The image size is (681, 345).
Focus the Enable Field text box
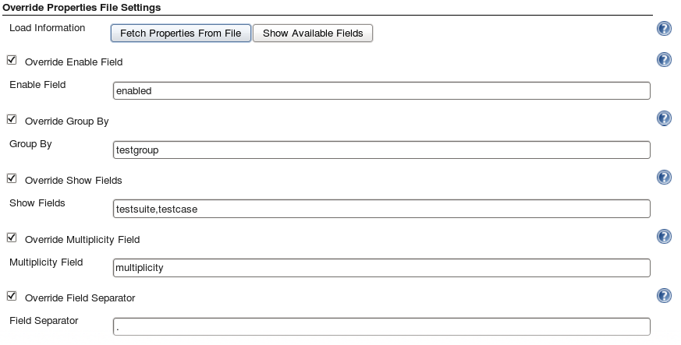[381, 90]
